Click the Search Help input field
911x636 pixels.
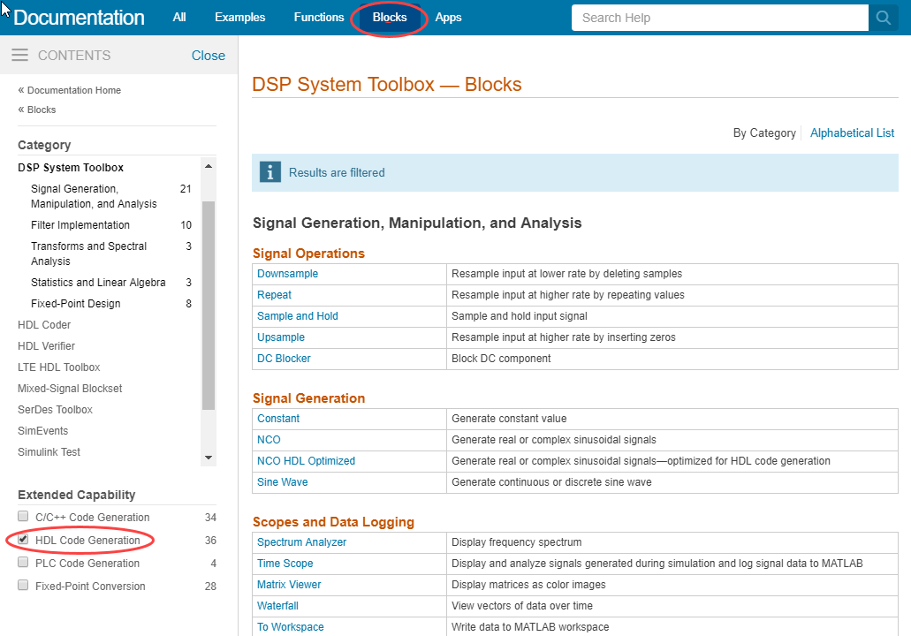tap(720, 18)
